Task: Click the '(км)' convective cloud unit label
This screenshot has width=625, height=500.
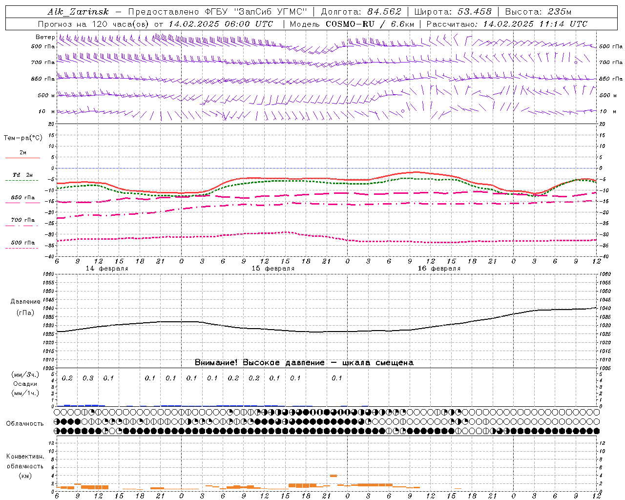Action: click(x=25, y=475)
